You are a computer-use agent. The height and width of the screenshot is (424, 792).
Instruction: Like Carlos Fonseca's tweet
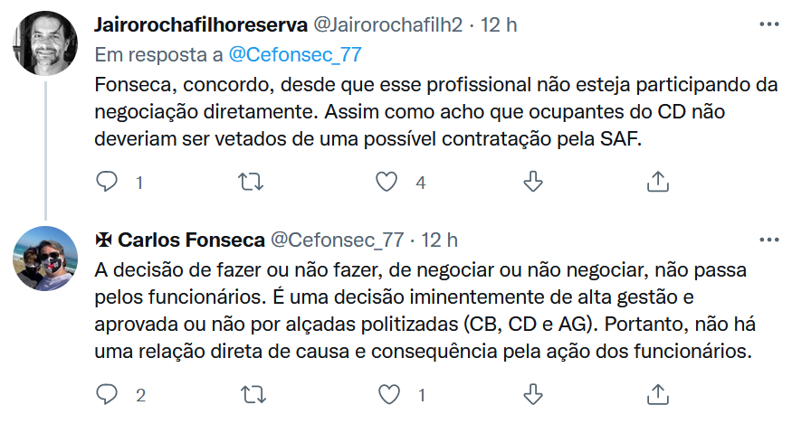point(387,395)
